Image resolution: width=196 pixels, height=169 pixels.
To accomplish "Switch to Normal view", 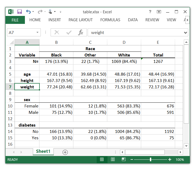I will tap(102, 159).
